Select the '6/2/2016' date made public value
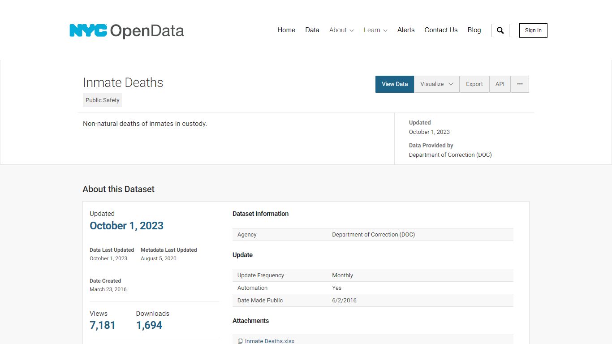612x344 pixels. [344, 301]
